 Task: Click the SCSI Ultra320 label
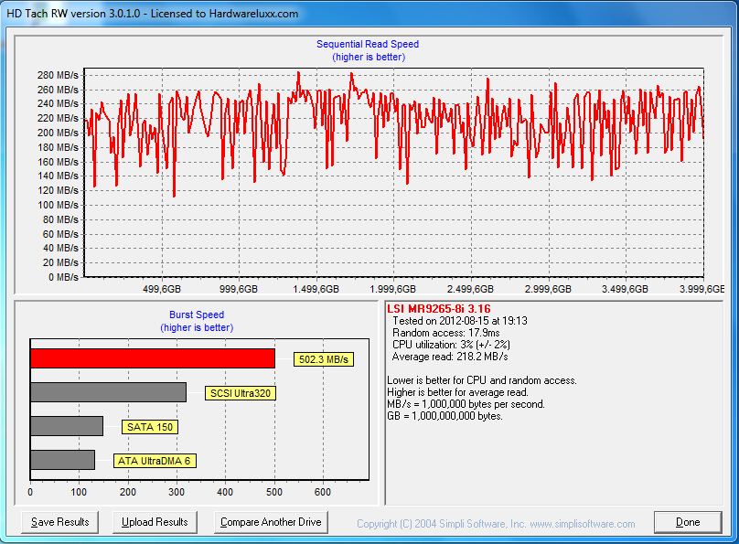241,393
